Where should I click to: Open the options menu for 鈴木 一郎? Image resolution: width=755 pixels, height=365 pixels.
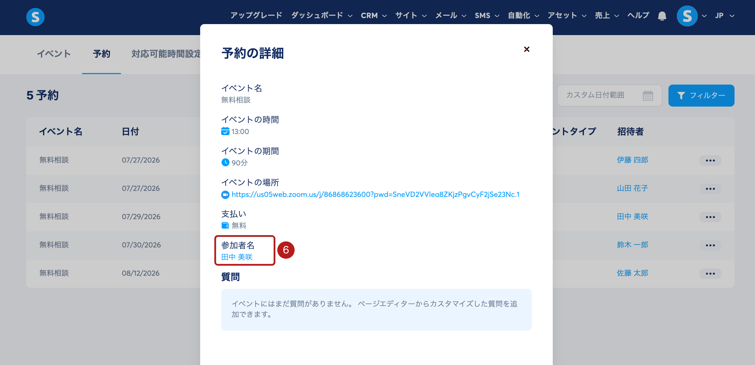click(x=710, y=245)
